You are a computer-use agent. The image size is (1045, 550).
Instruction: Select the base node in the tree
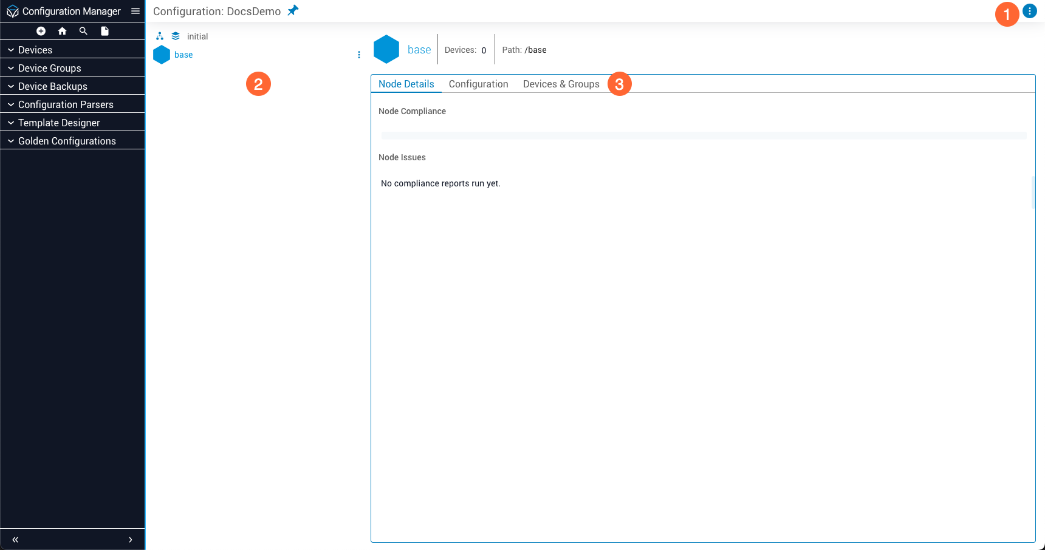tap(183, 55)
